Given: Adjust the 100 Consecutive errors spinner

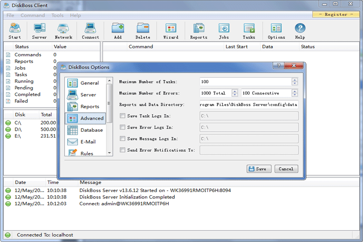Looking at the screenshot, I should (294, 93).
